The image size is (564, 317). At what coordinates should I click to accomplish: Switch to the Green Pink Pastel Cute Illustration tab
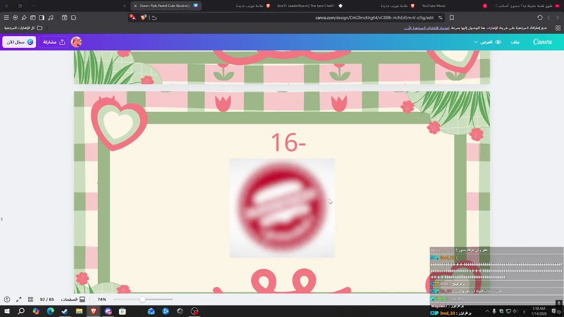(x=167, y=6)
